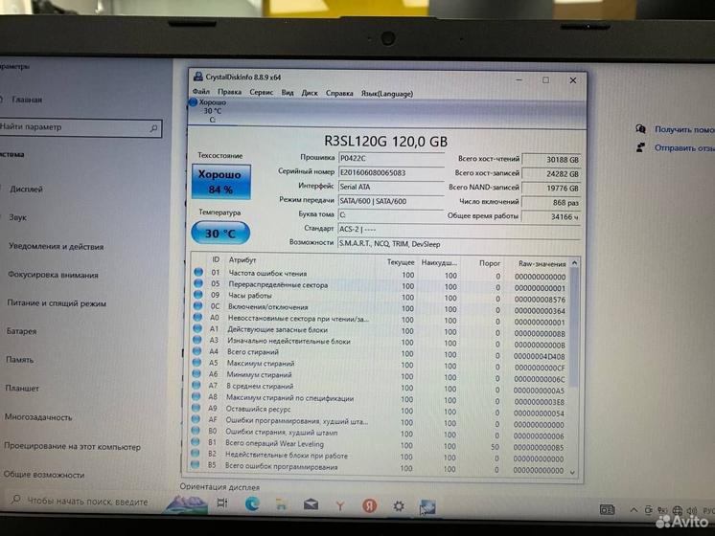Click status icon of attribute 05 row

[x=198, y=283]
